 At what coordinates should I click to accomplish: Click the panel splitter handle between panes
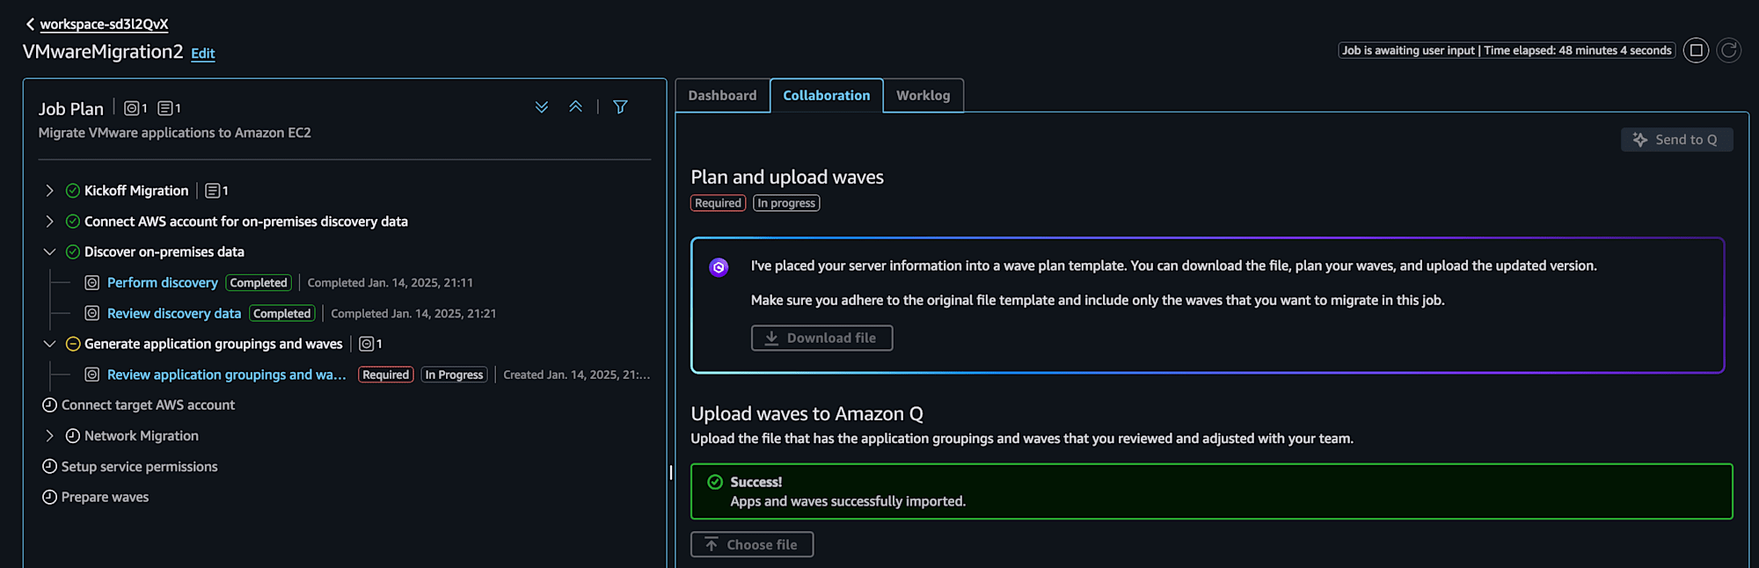click(671, 473)
